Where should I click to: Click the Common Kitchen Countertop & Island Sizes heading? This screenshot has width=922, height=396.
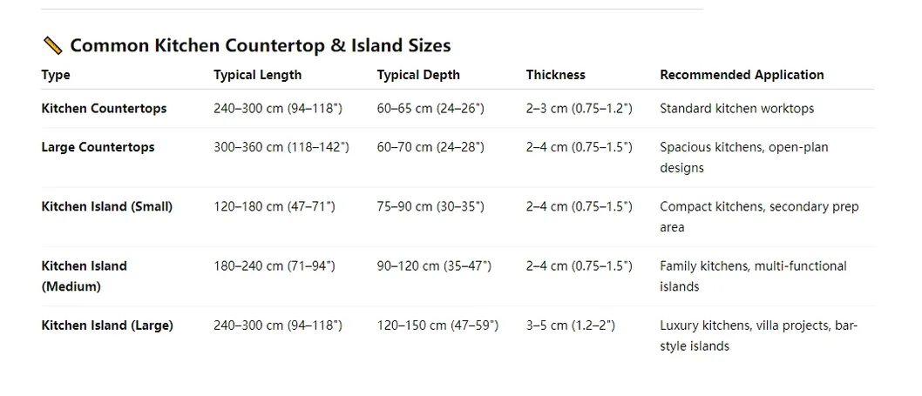(261, 45)
